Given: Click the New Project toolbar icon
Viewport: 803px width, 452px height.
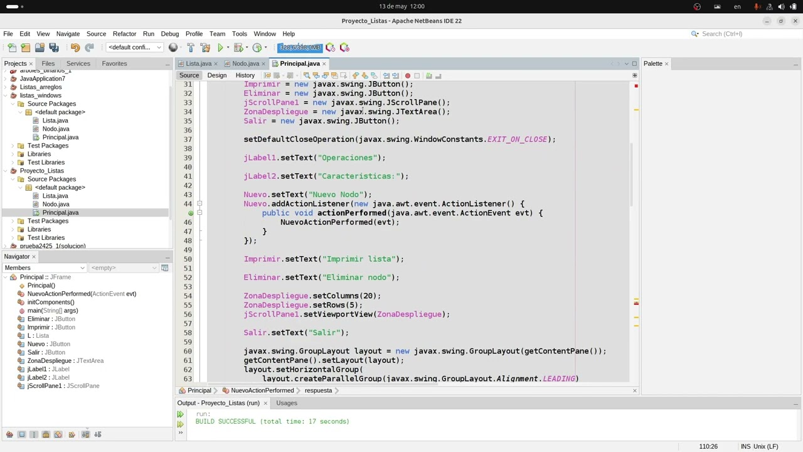Looking at the screenshot, I should [25, 48].
